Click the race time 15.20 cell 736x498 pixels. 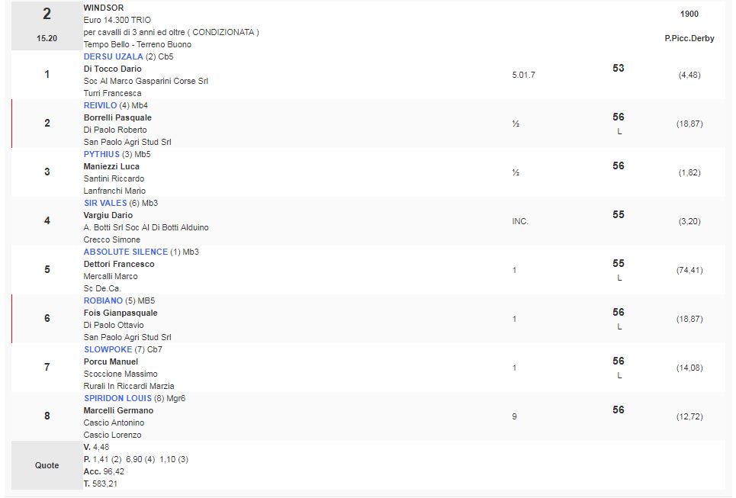point(47,37)
